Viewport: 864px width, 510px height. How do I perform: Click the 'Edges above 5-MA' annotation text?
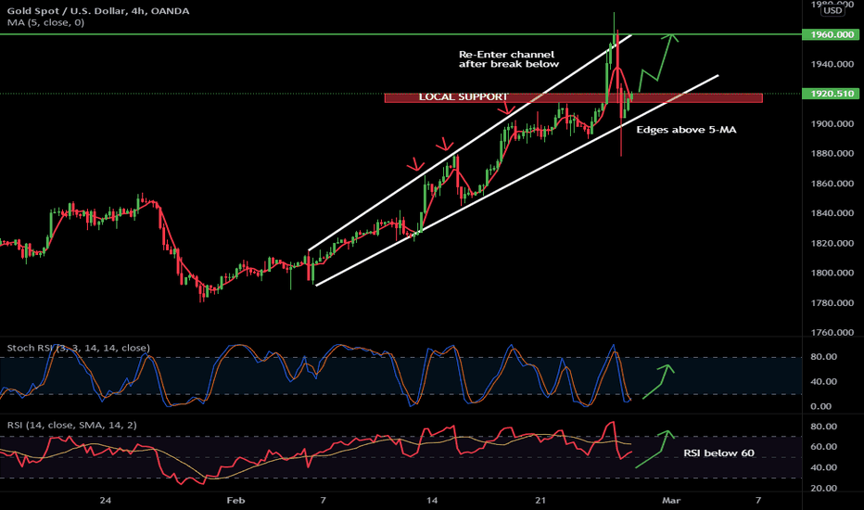[686, 130]
